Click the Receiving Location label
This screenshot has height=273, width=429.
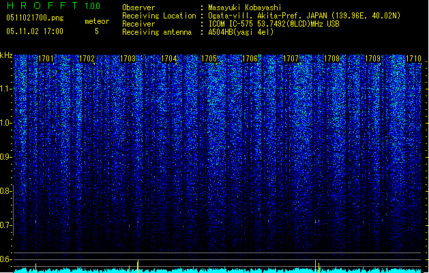pos(159,16)
